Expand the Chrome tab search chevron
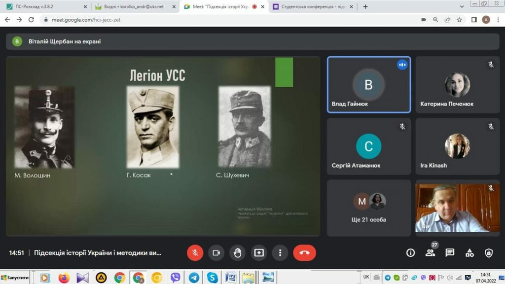The image size is (505, 284). pyautogui.click(x=462, y=7)
